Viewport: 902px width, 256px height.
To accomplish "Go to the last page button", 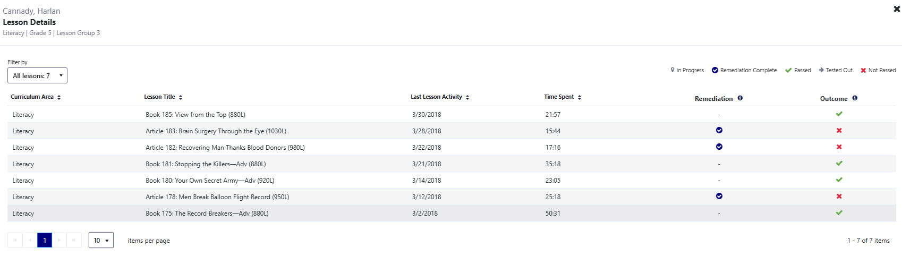I will click(74, 241).
